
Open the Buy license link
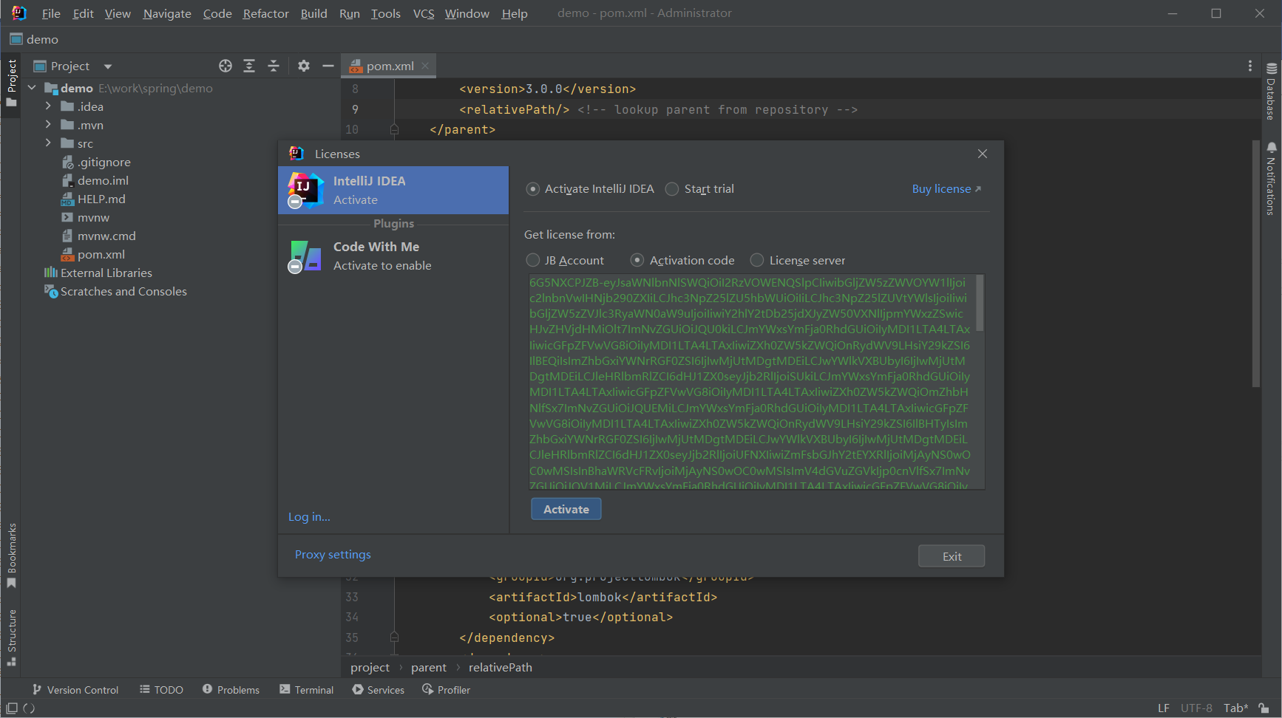(x=946, y=189)
